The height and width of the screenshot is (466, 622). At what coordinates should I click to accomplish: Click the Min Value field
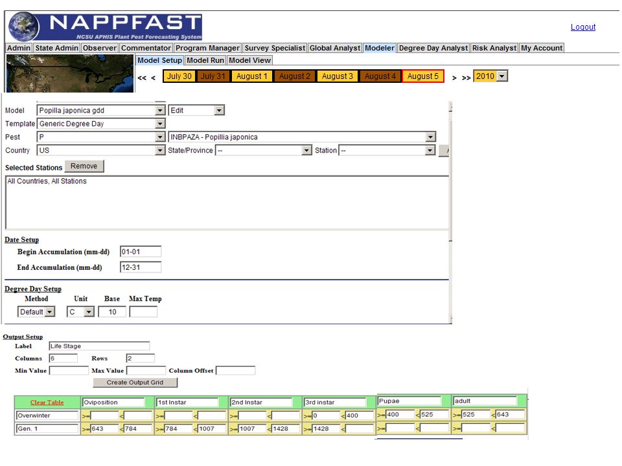coord(69,370)
